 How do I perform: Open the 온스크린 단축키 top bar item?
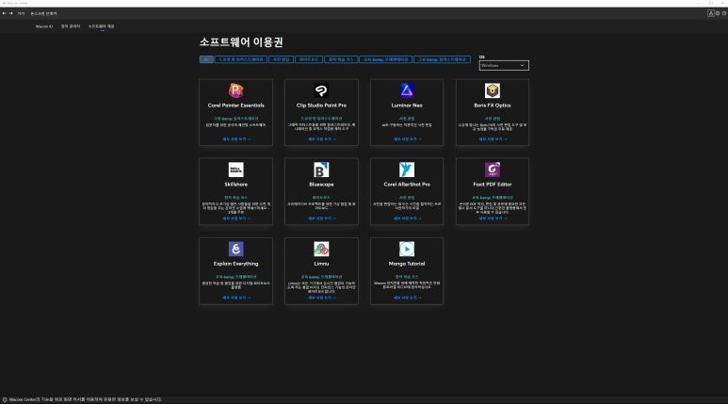[43, 13]
